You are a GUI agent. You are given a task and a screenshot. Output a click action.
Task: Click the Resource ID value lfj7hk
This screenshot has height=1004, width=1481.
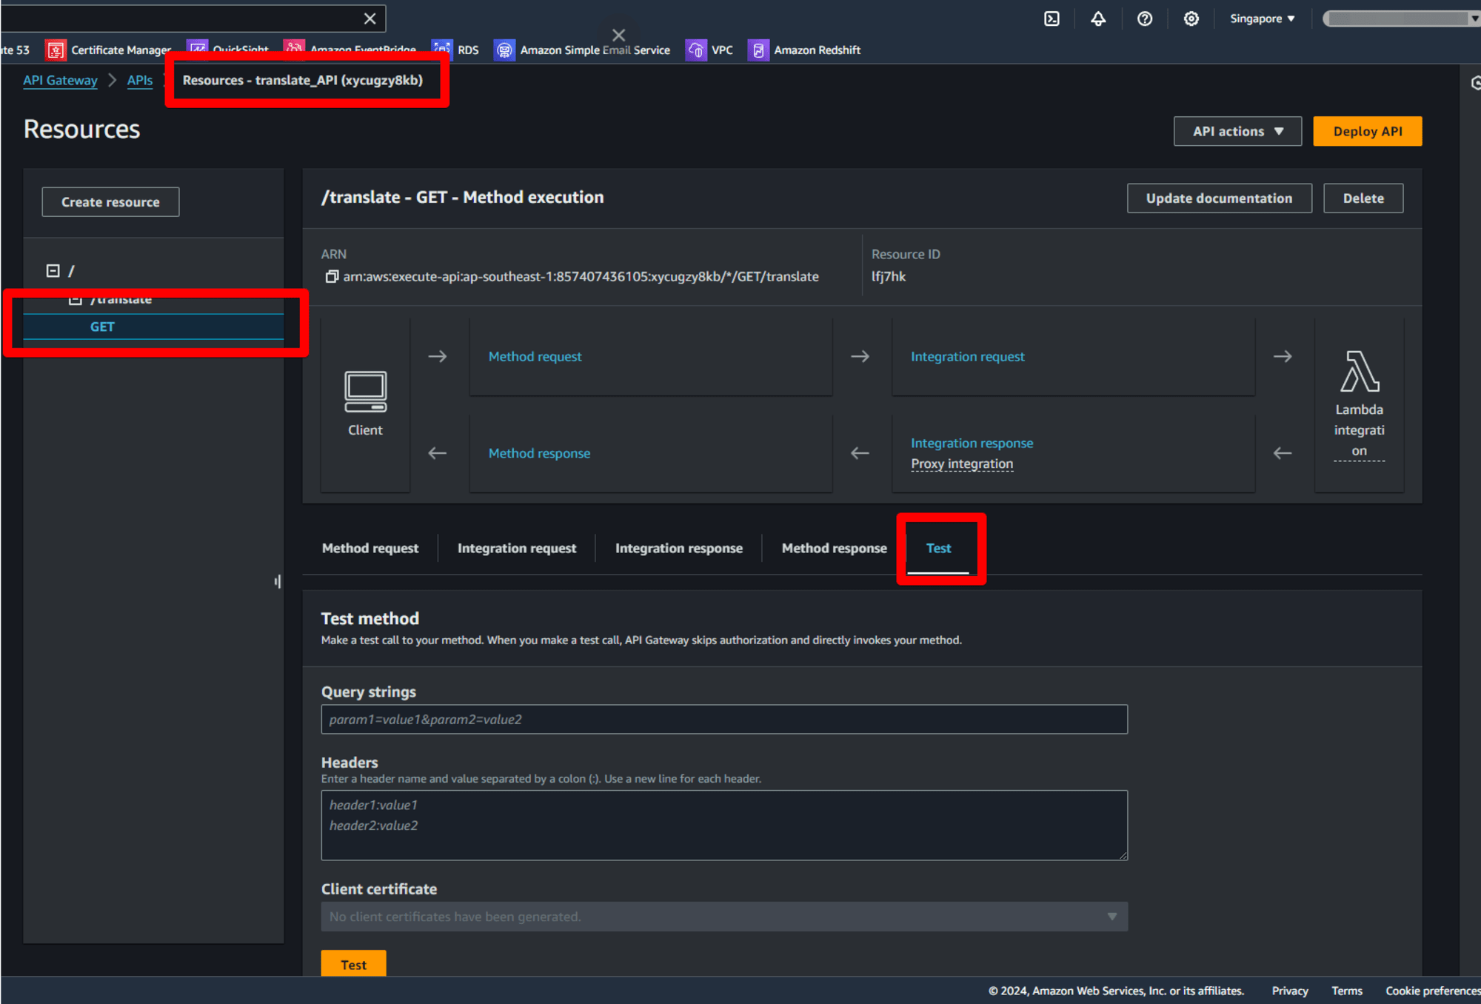click(889, 277)
